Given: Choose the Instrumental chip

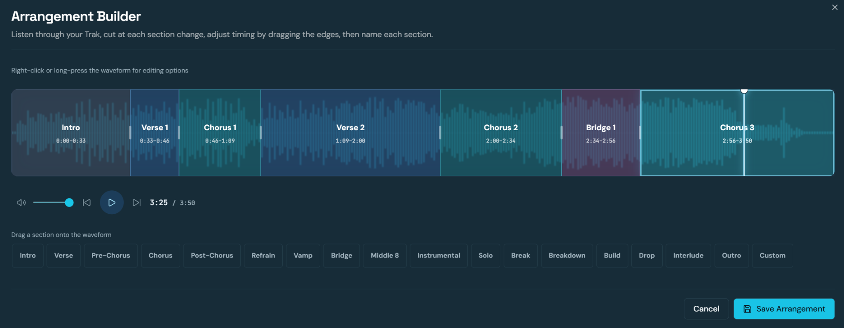Looking at the screenshot, I should [x=439, y=255].
